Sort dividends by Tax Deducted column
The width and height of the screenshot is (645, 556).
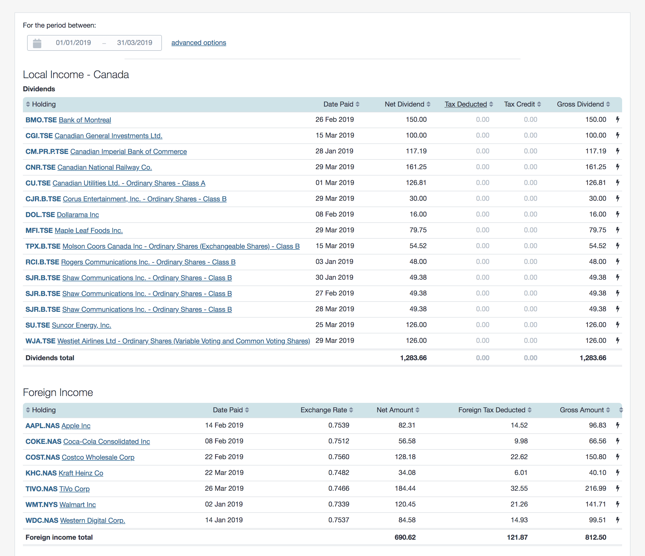pyautogui.click(x=469, y=104)
